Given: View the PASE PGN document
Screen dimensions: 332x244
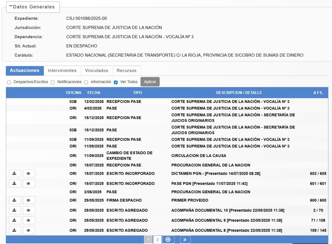Looking at the screenshot, I should [x=29, y=183].
